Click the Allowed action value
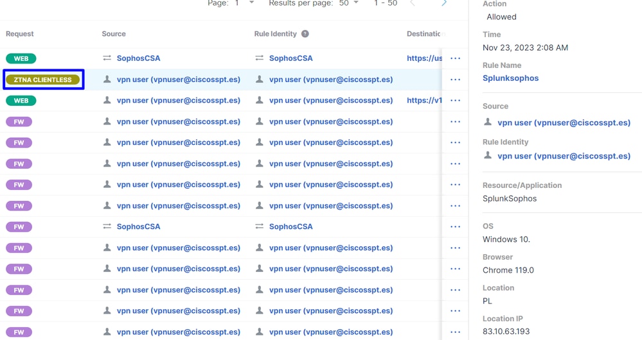The image size is (642, 340). (501, 17)
